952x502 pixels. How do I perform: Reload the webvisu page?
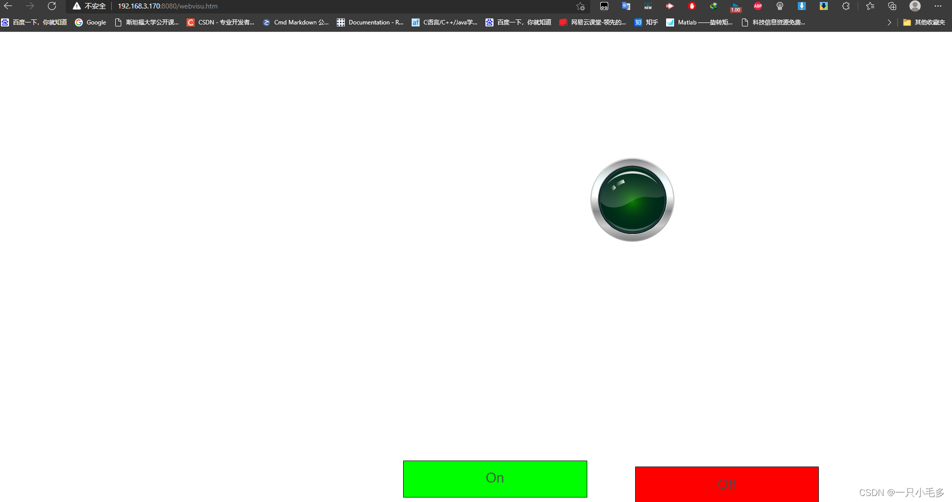tap(52, 6)
